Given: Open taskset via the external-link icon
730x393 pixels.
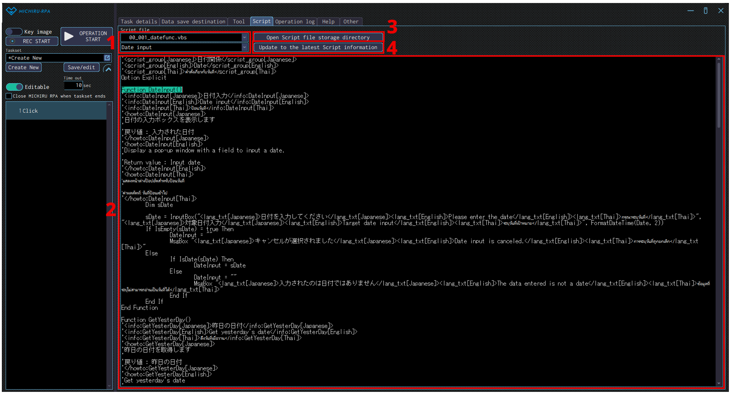Looking at the screenshot, I should click(x=107, y=58).
